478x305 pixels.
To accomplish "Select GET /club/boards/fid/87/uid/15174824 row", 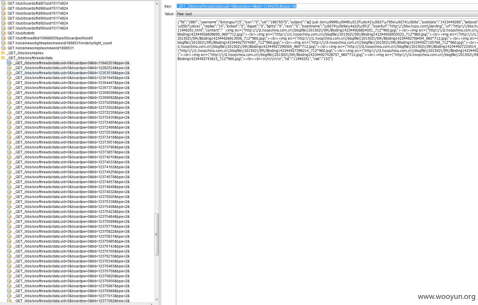I will click(38, 3).
